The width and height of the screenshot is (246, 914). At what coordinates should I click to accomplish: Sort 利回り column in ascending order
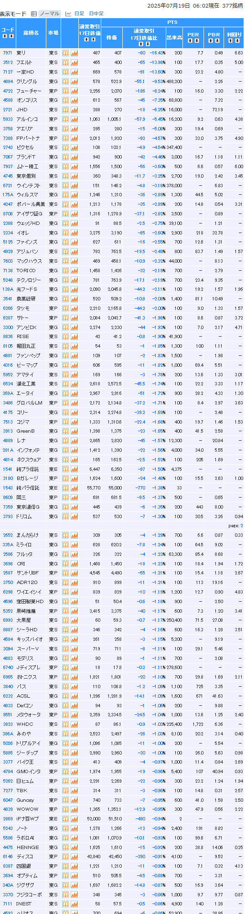[x=231, y=41]
